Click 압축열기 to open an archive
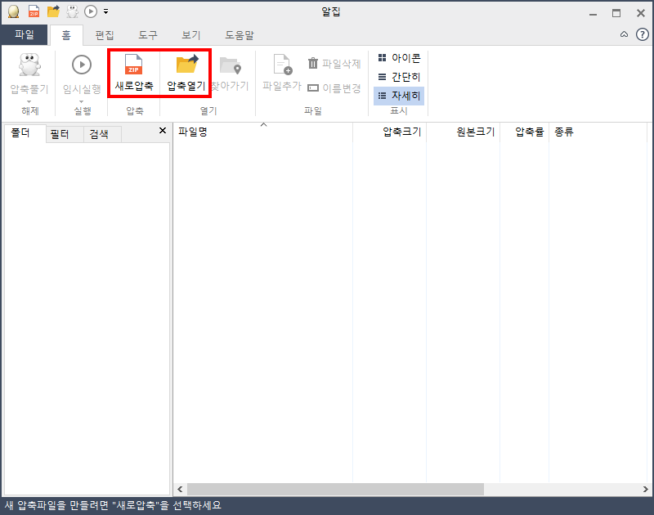The width and height of the screenshot is (654, 515). click(x=186, y=74)
